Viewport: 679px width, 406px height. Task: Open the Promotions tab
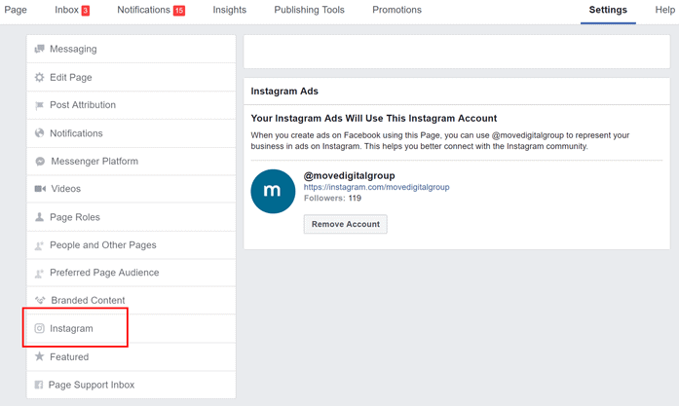[397, 10]
